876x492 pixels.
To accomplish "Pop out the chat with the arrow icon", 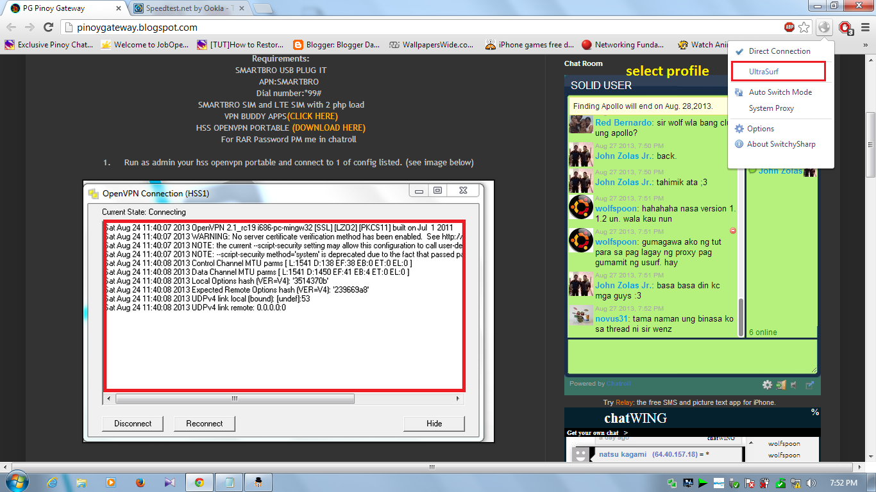I will pyautogui.click(x=810, y=384).
